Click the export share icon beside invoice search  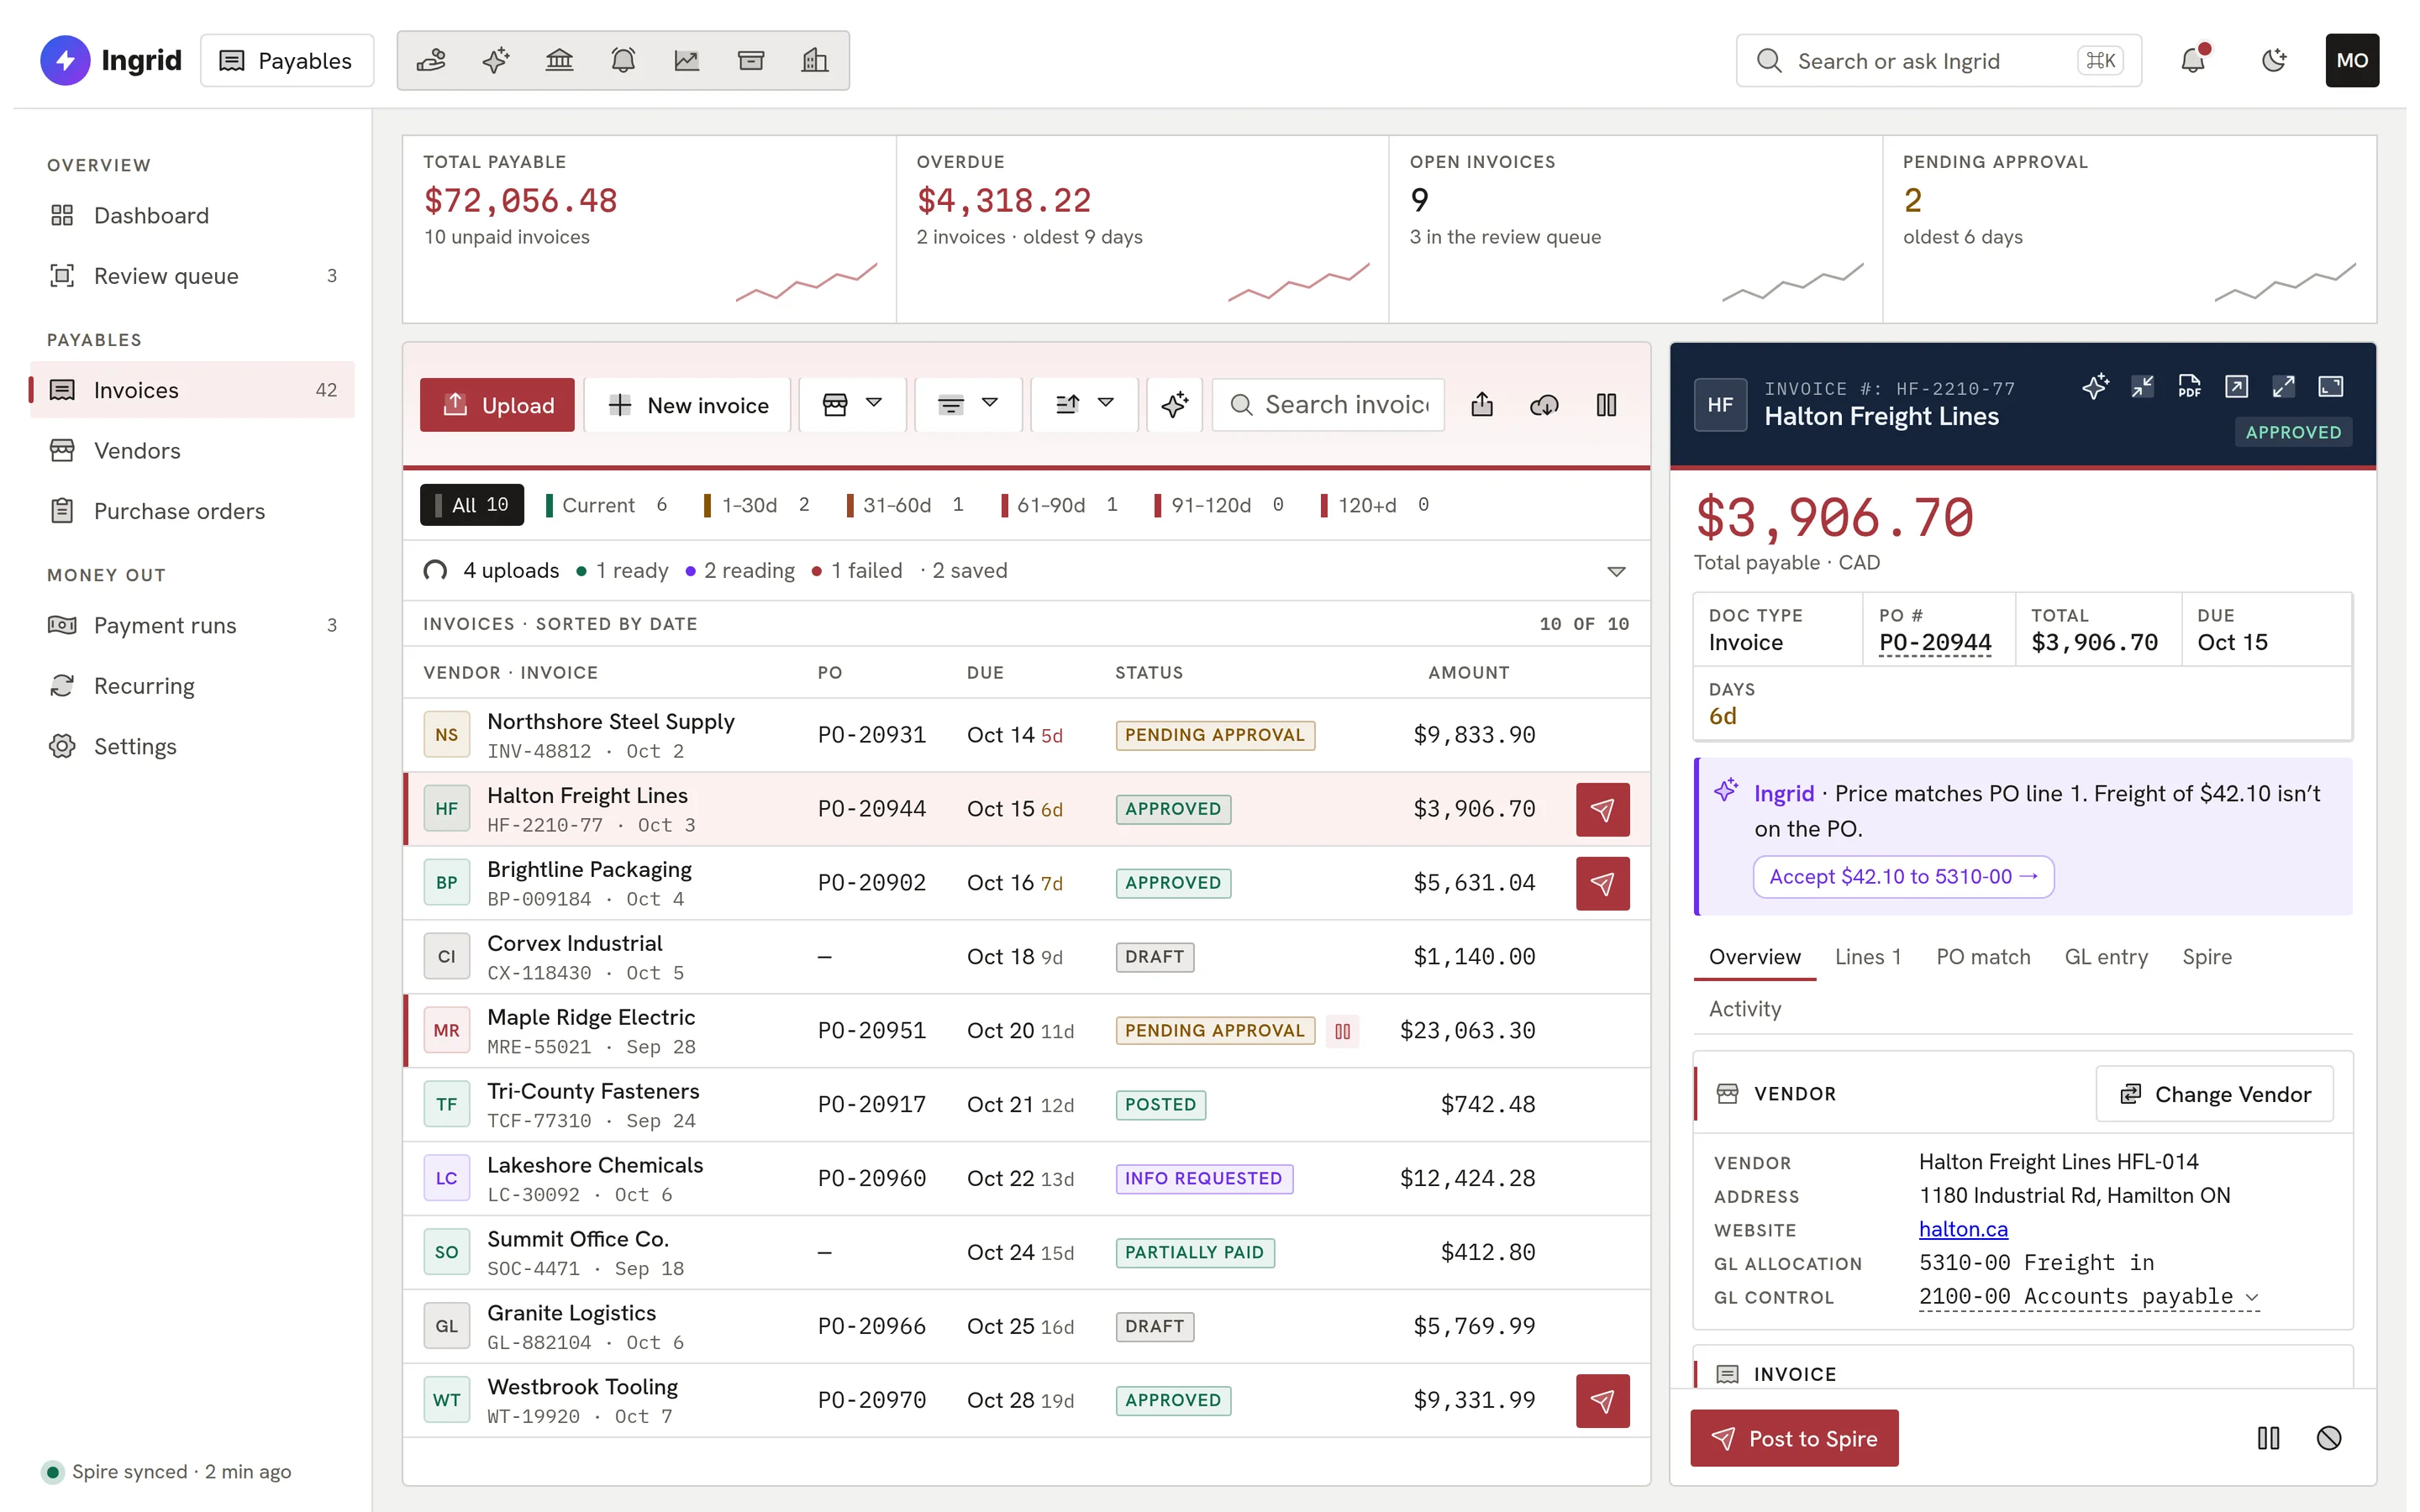[x=1482, y=405]
